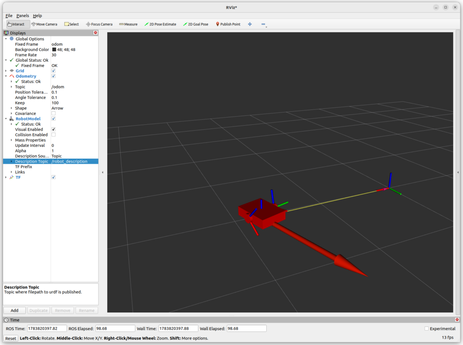Click the Fixed Frame value odom
Screen dimensions: 463x345
(x=57, y=44)
